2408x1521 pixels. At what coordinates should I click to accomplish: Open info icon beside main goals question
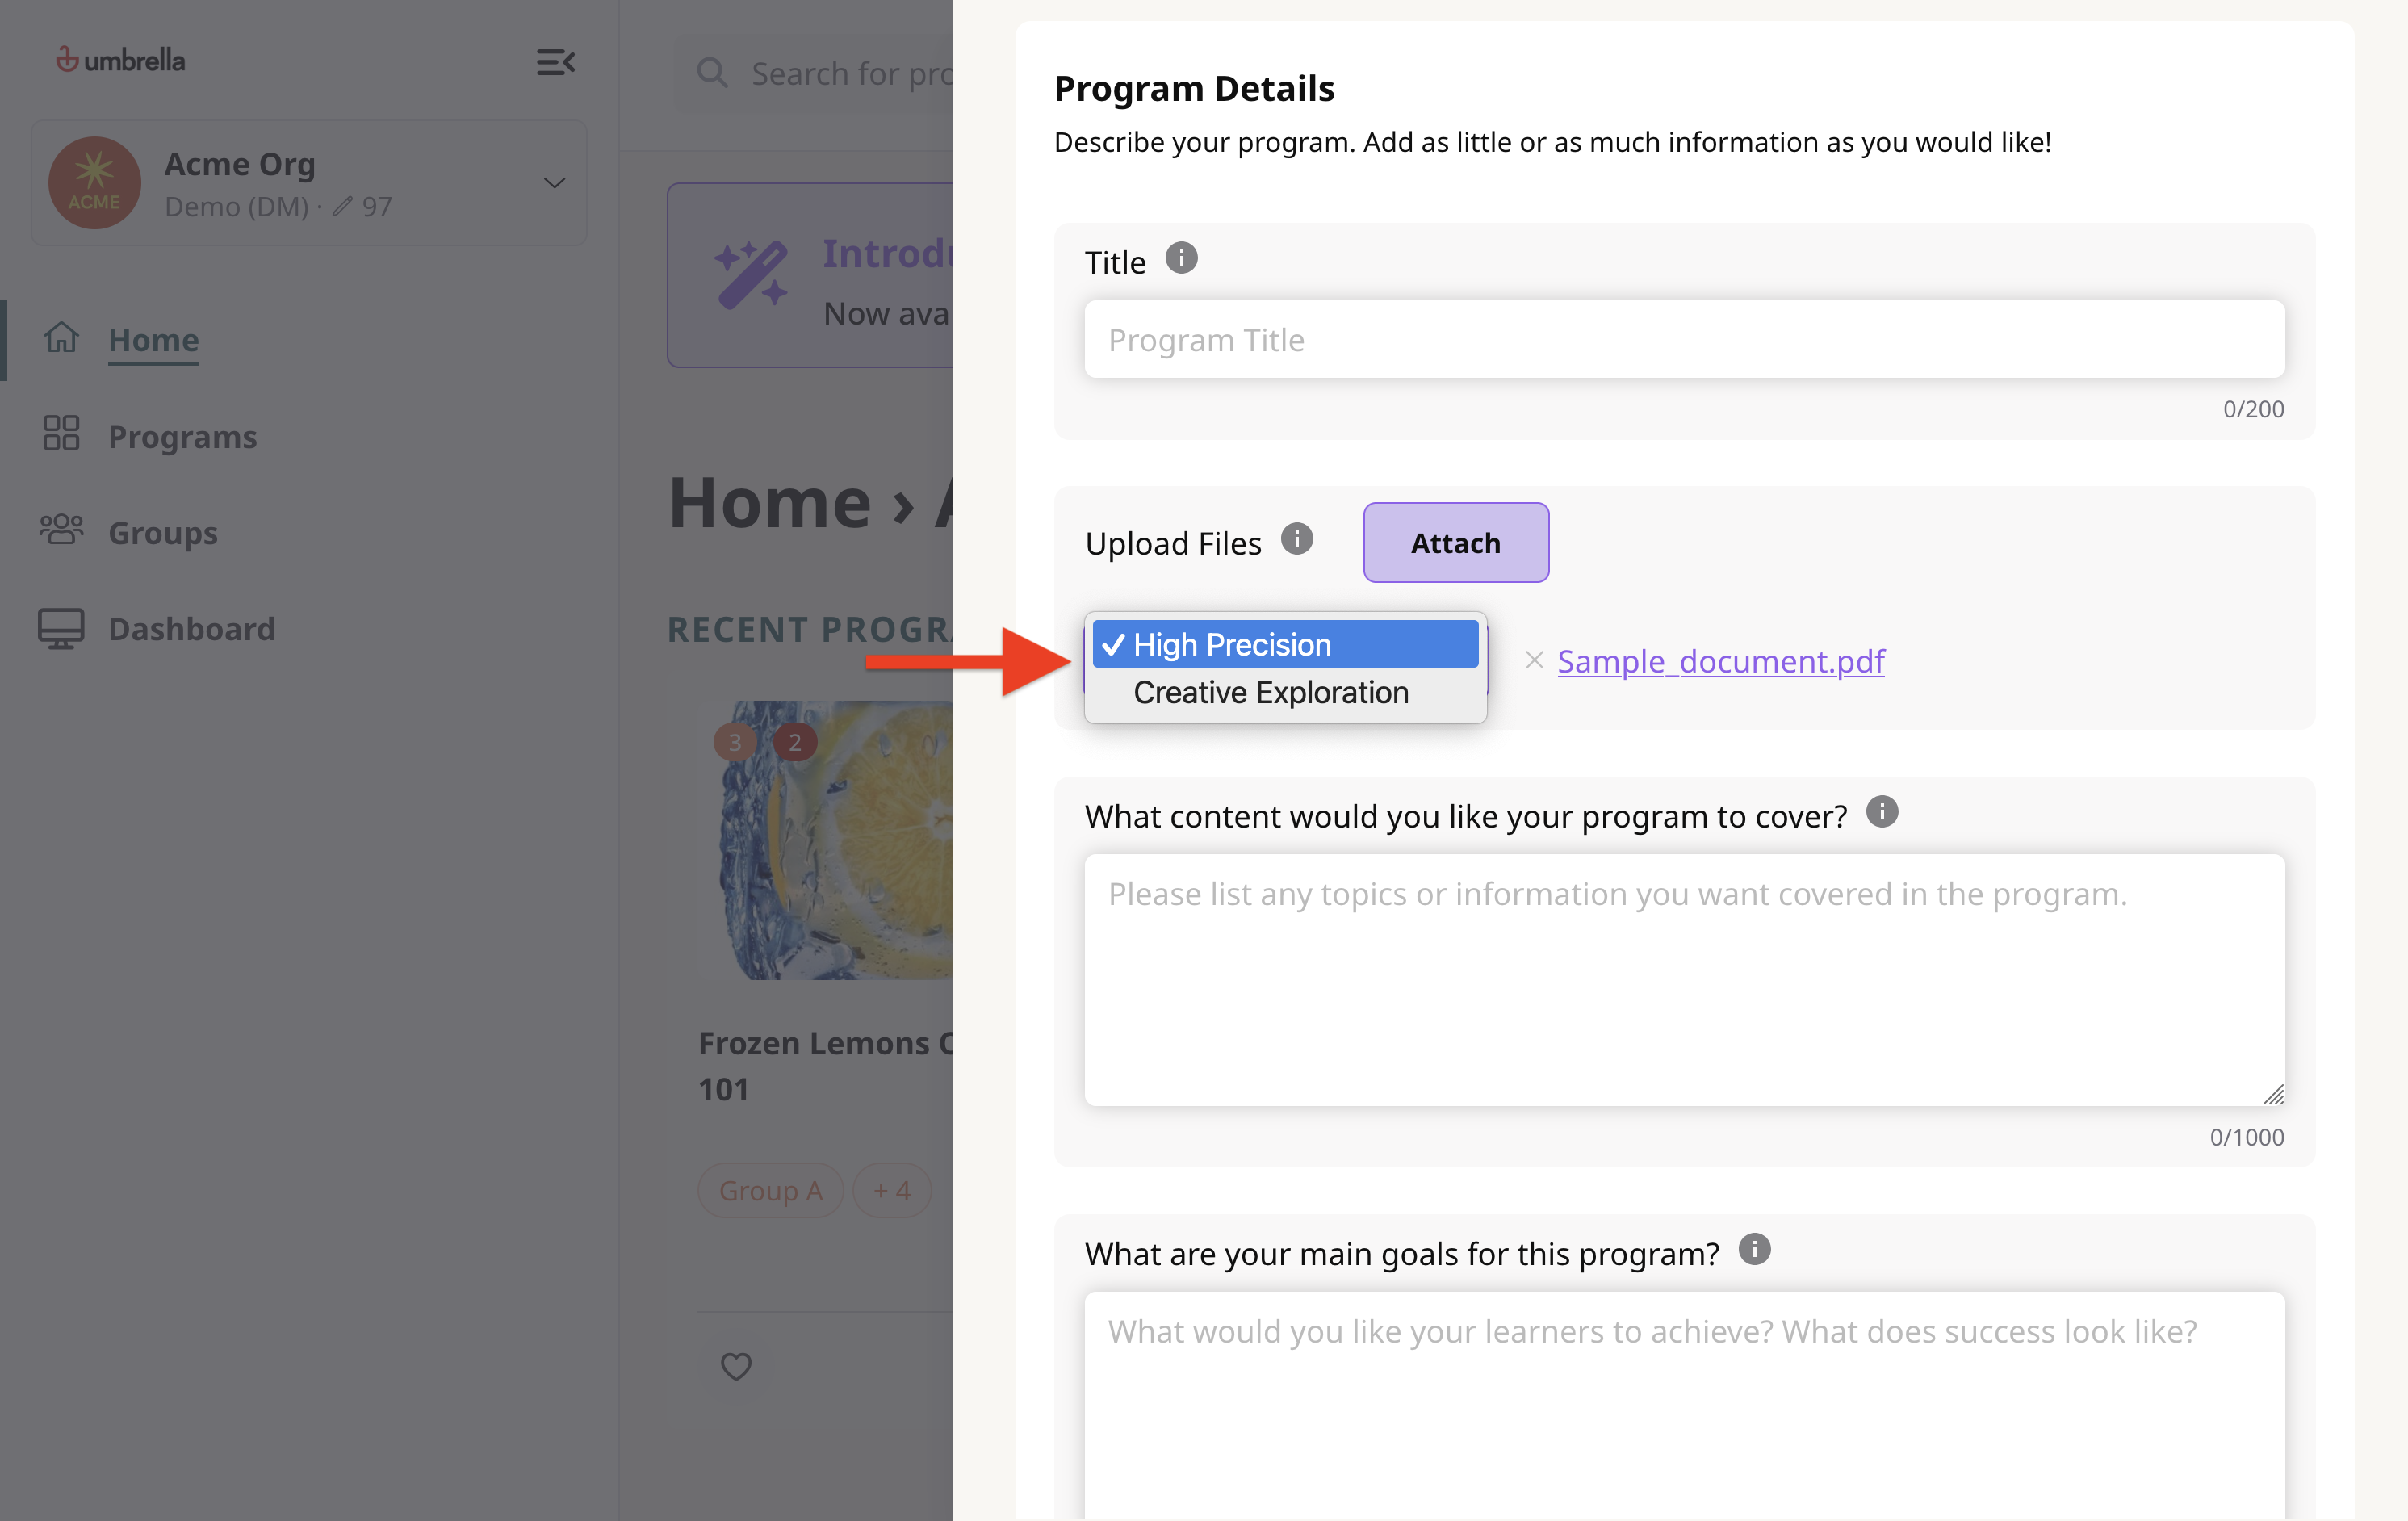1754,1250
